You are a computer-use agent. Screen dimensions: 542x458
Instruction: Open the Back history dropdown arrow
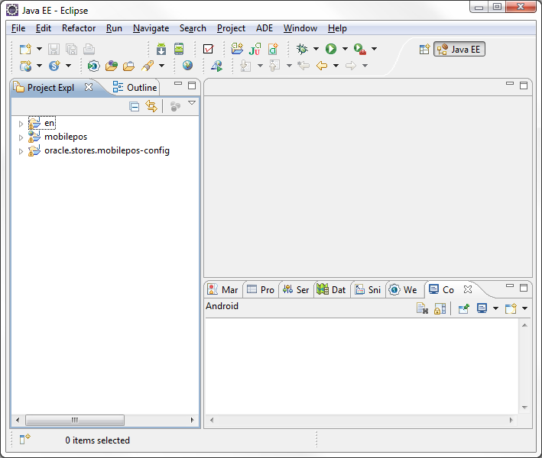(336, 66)
